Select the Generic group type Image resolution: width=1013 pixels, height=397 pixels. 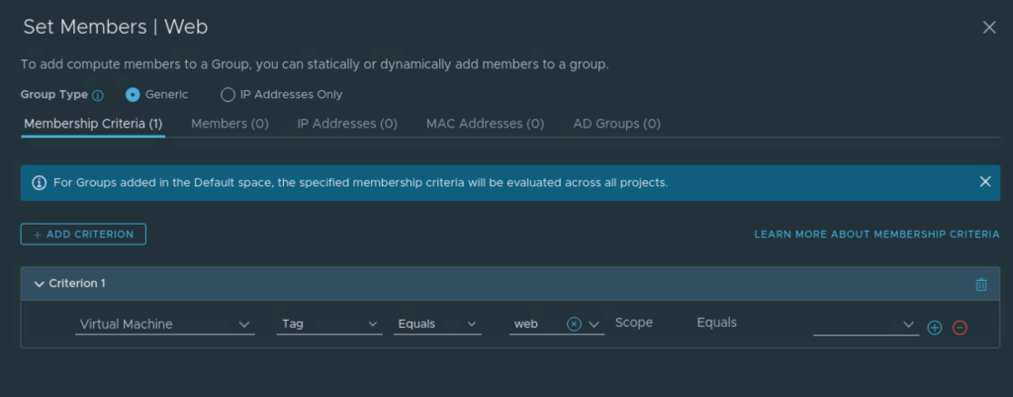coord(133,95)
